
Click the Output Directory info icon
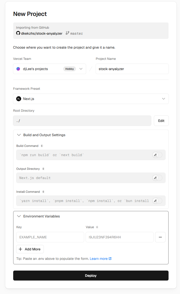(x=43, y=169)
